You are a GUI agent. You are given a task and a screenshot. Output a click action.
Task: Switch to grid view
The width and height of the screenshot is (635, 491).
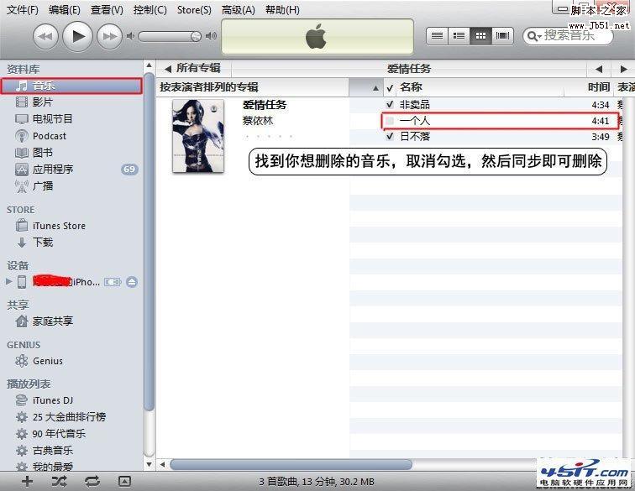[x=481, y=35]
